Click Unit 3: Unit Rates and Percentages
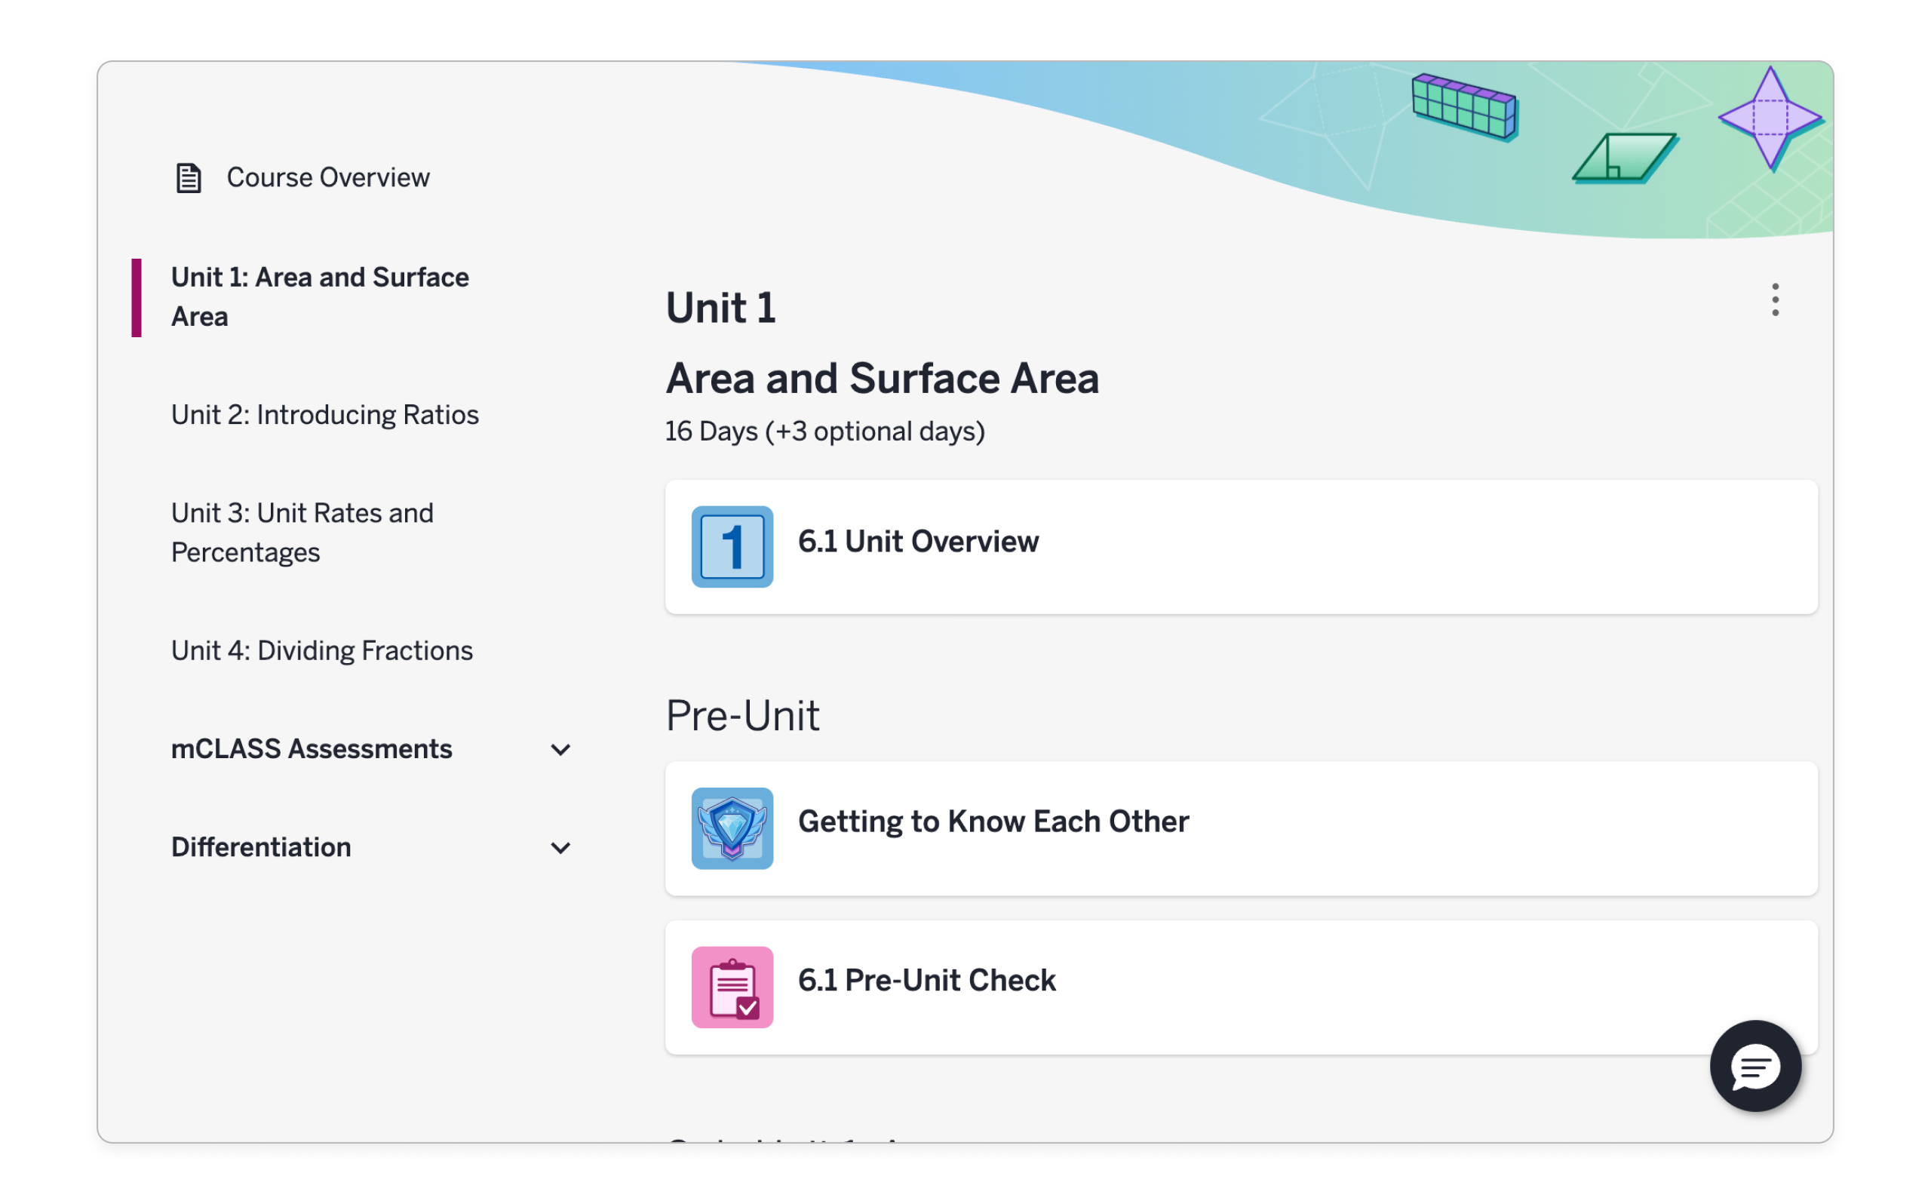 coord(302,532)
